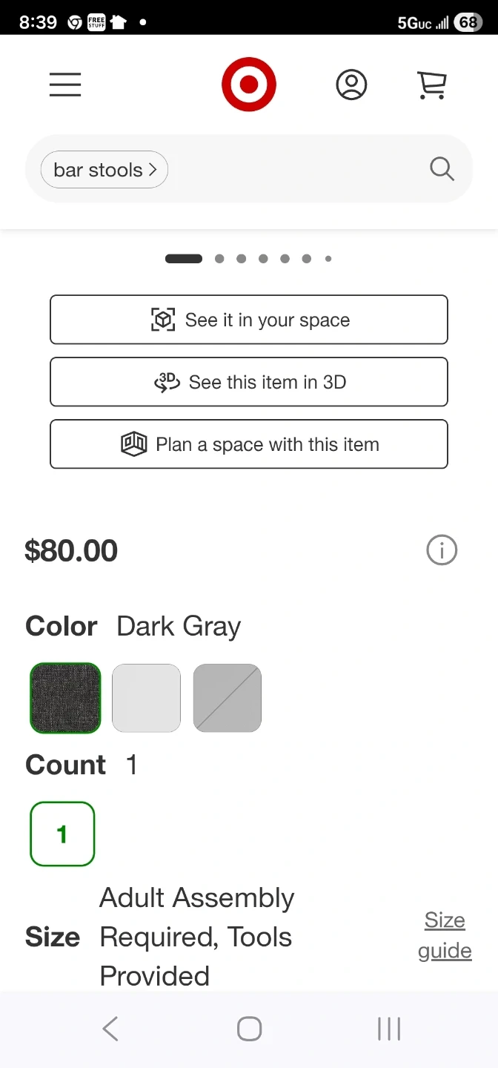This screenshot has height=1068, width=498.
Task: Tap the Android home button
Action: pyautogui.click(x=249, y=1029)
